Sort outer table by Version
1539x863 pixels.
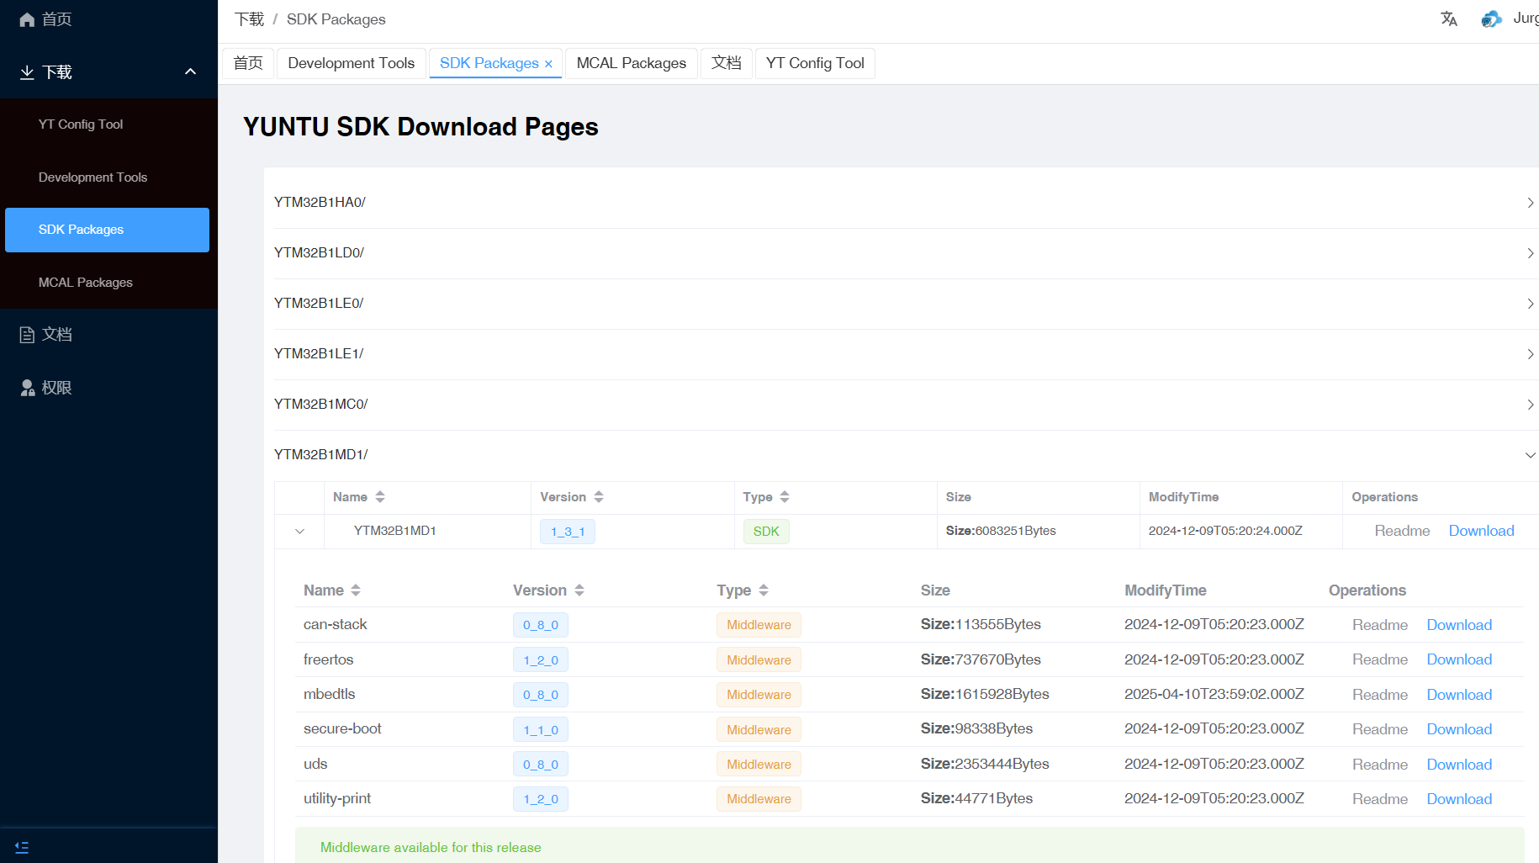coord(599,497)
